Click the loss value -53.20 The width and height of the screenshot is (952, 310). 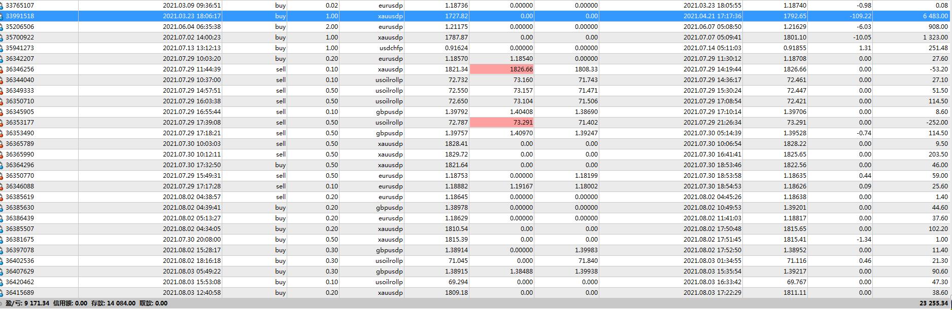pyautogui.click(x=939, y=69)
